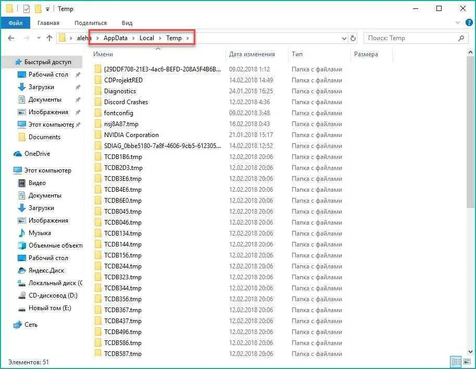Select the TCDB244.tmp folder
The width and height of the screenshot is (476, 369).
tap(122, 266)
